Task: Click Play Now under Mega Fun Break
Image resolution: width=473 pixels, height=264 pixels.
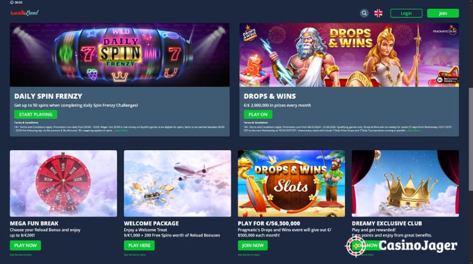Action: (x=25, y=245)
